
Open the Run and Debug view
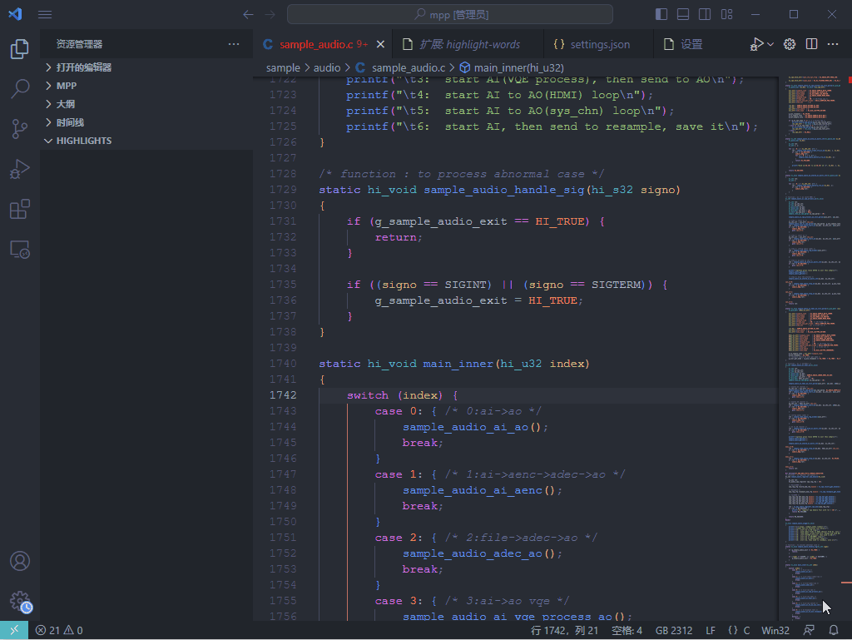point(20,169)
